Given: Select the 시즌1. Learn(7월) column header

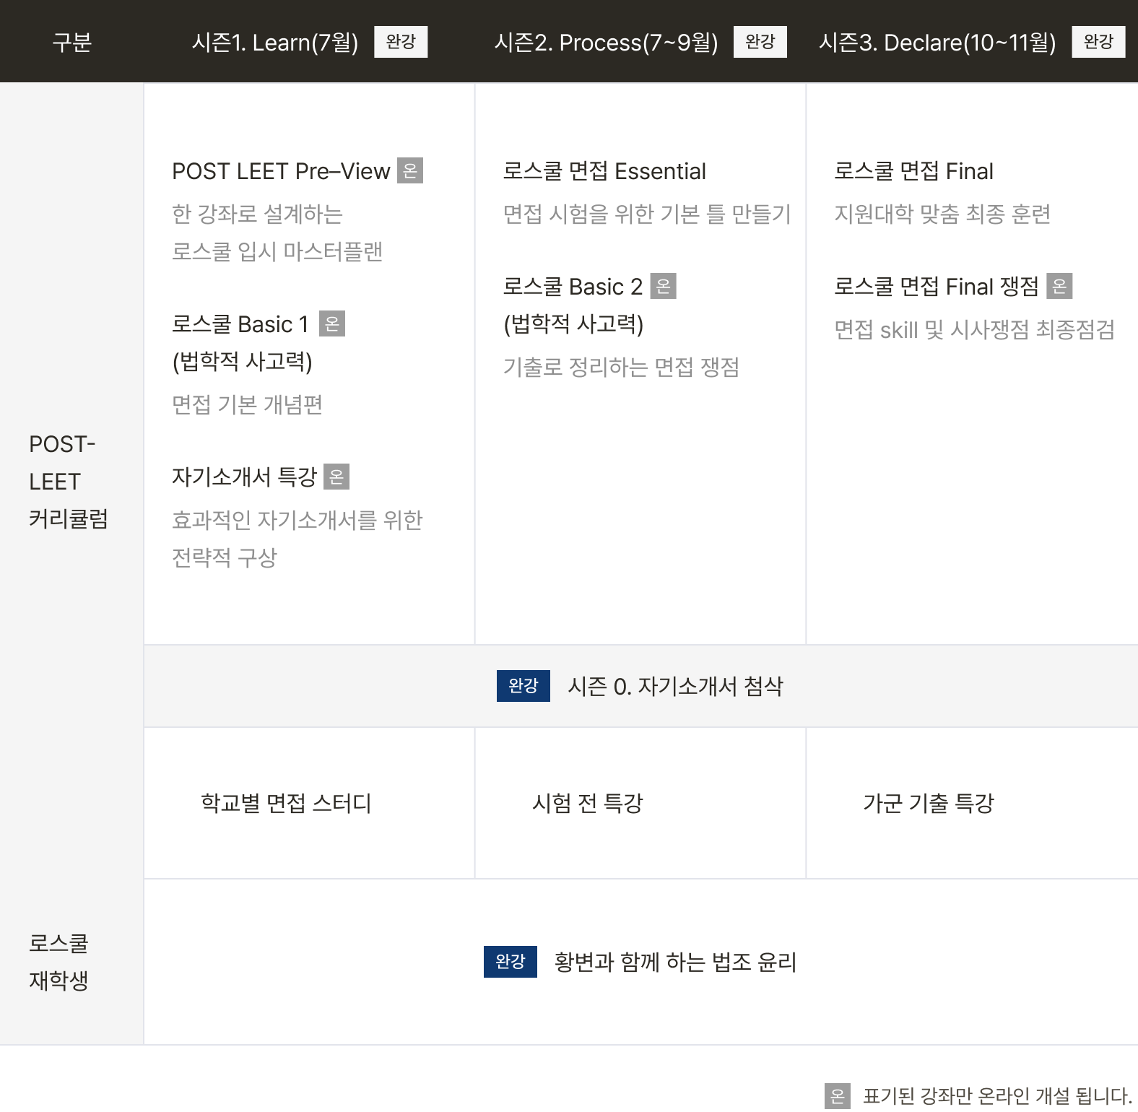Looking at the screenshot, I should [x=275, y=43].
